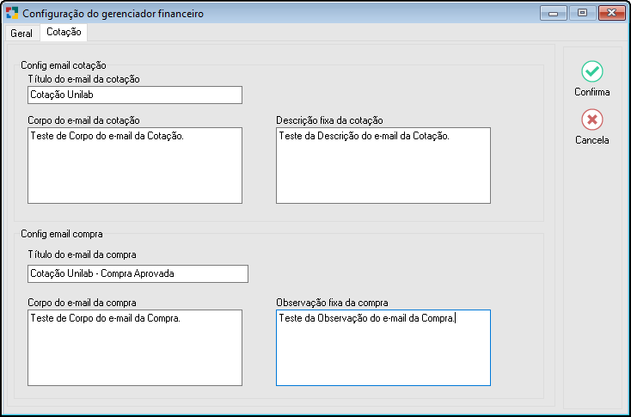This screenshot has height=417, width=631.
Task: Click the Cancela label
Action: (592, 140)
